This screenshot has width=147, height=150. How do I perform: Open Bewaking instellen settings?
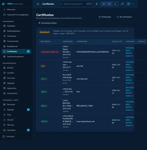pos(48,23)
